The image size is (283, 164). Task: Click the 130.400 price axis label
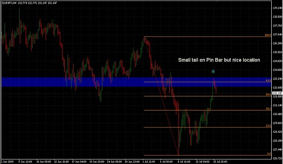[278, 114]
